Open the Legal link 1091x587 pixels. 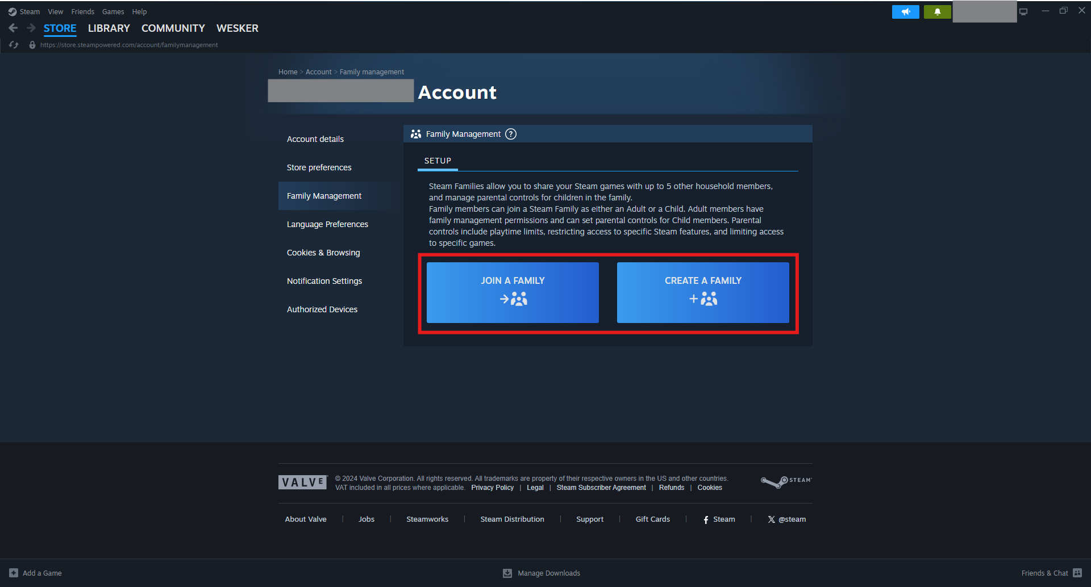click(x=535, y=488)
